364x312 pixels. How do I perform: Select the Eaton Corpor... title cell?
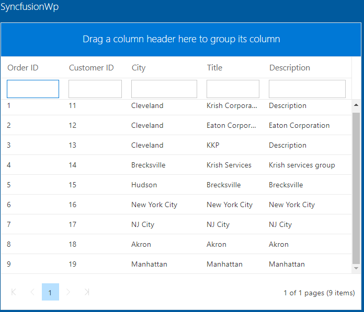(x=231, y=125)
